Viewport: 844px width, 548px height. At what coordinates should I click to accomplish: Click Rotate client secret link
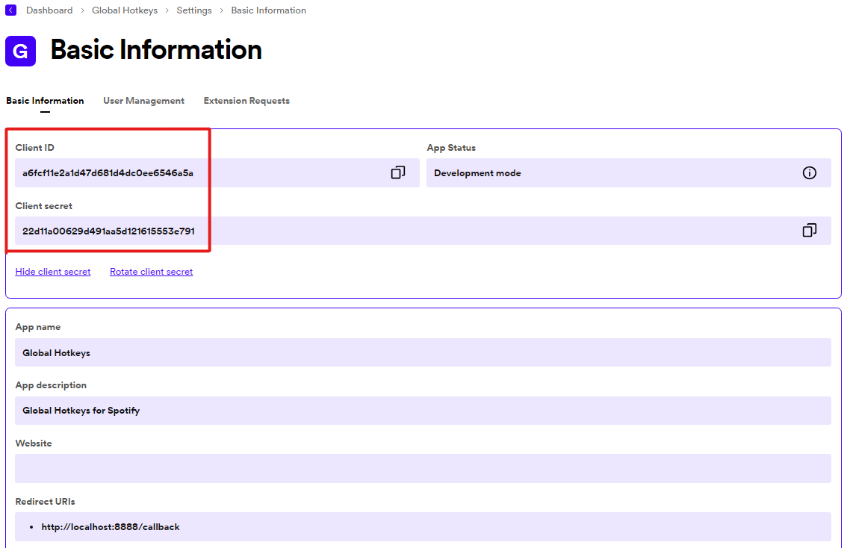(x=152, y=272)
